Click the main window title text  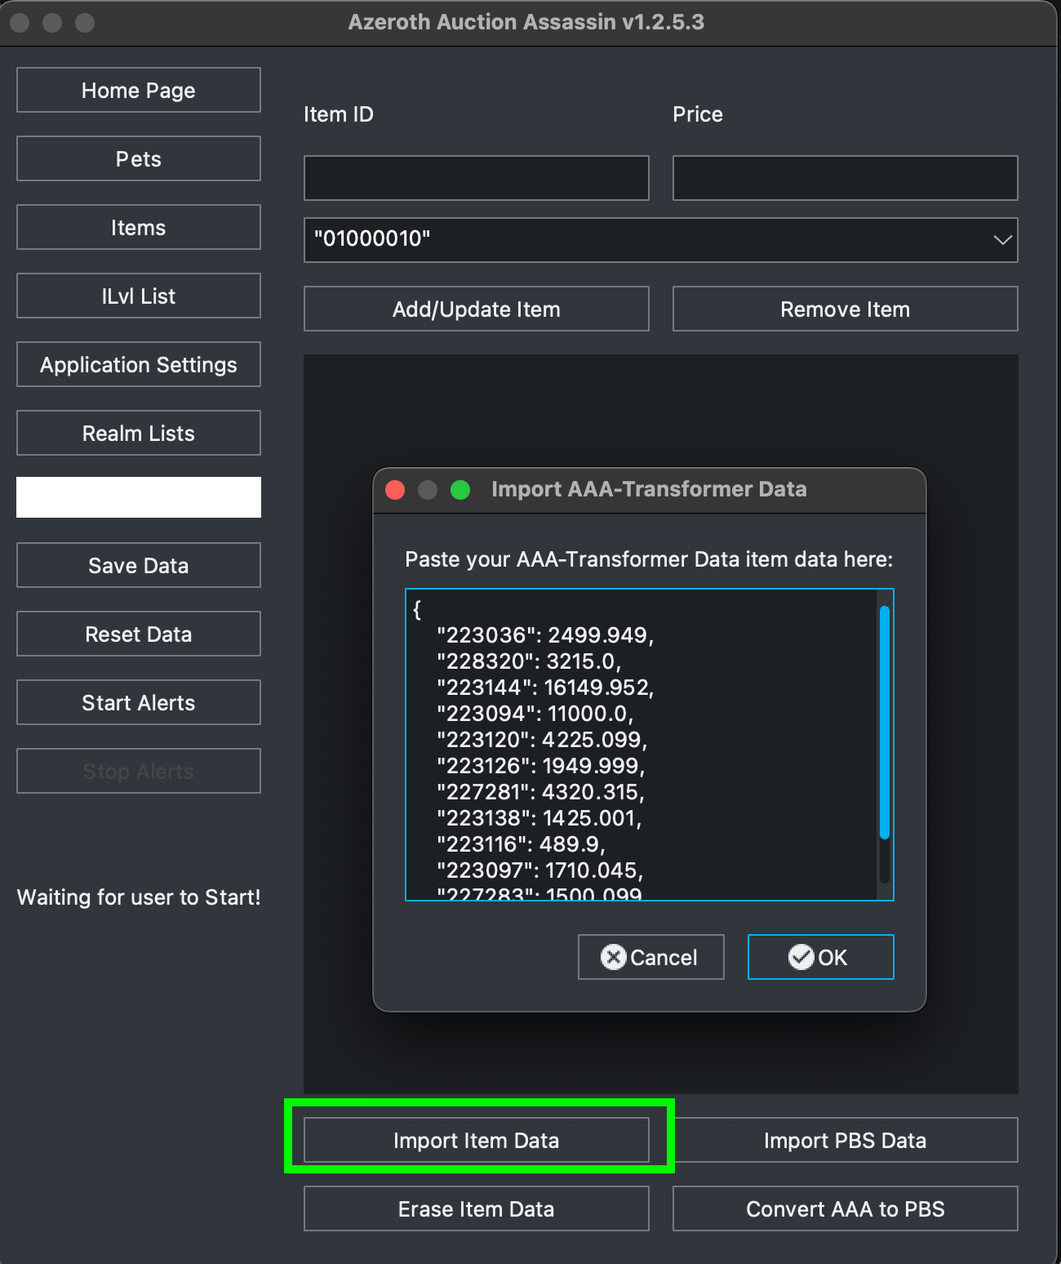pos(526,22)
